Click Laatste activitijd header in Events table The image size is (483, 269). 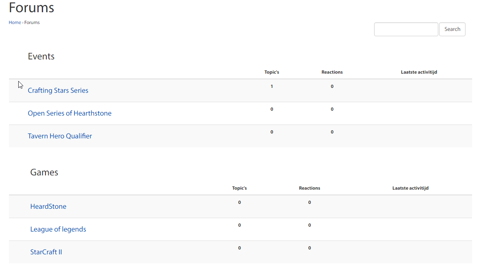pyautogui.click(x=419, y=72)
